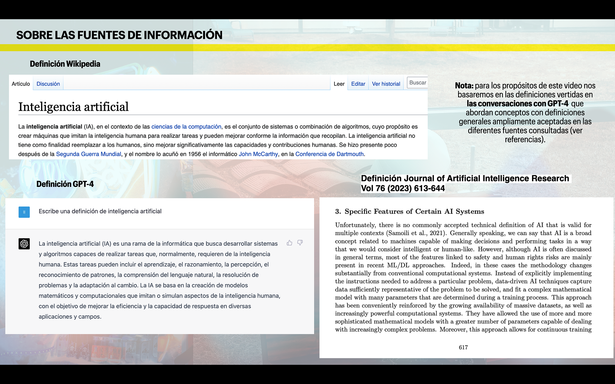Click the 'Nota:' label in the side note
This screenshot has height=384, width=615.
click(464, 86)
